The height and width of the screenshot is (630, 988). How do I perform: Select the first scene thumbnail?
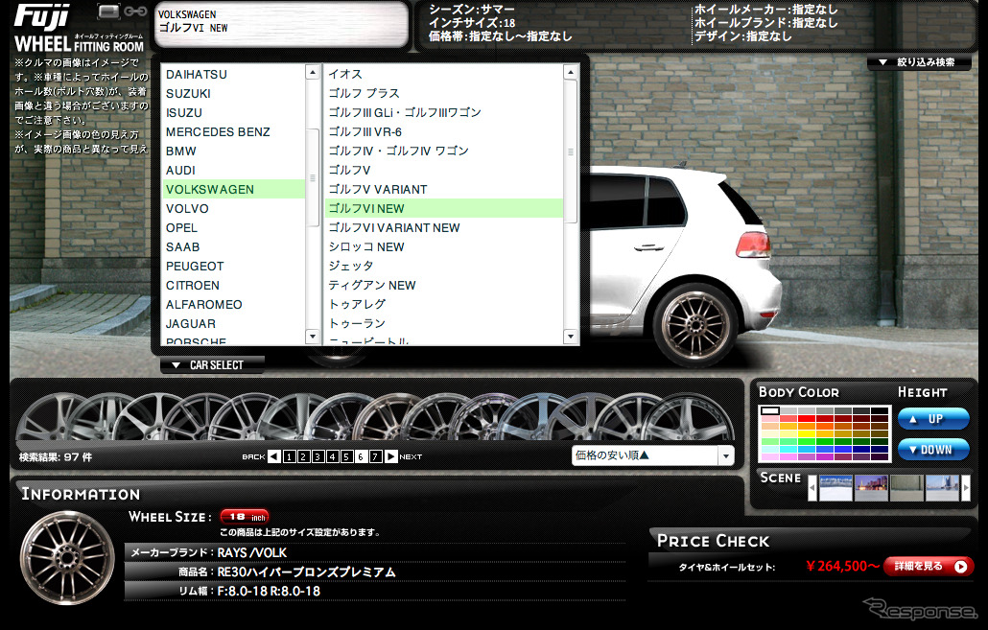835,487
